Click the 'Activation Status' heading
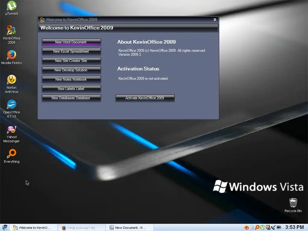The width and height of the screenshot is (308, 231). pyautogui.click(x=138, y=69)
